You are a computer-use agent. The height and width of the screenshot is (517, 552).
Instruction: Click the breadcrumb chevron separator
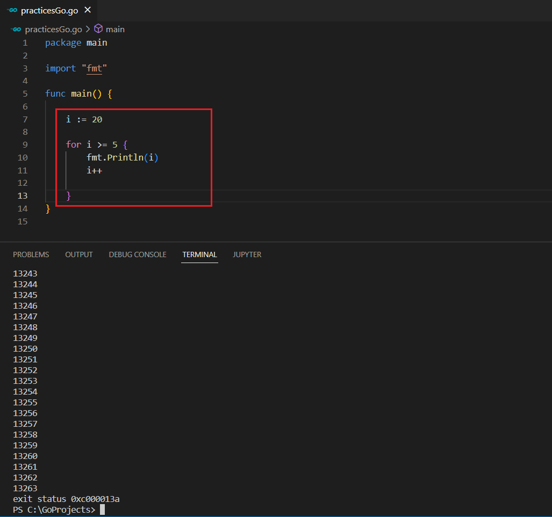click(x=88, y=29)
